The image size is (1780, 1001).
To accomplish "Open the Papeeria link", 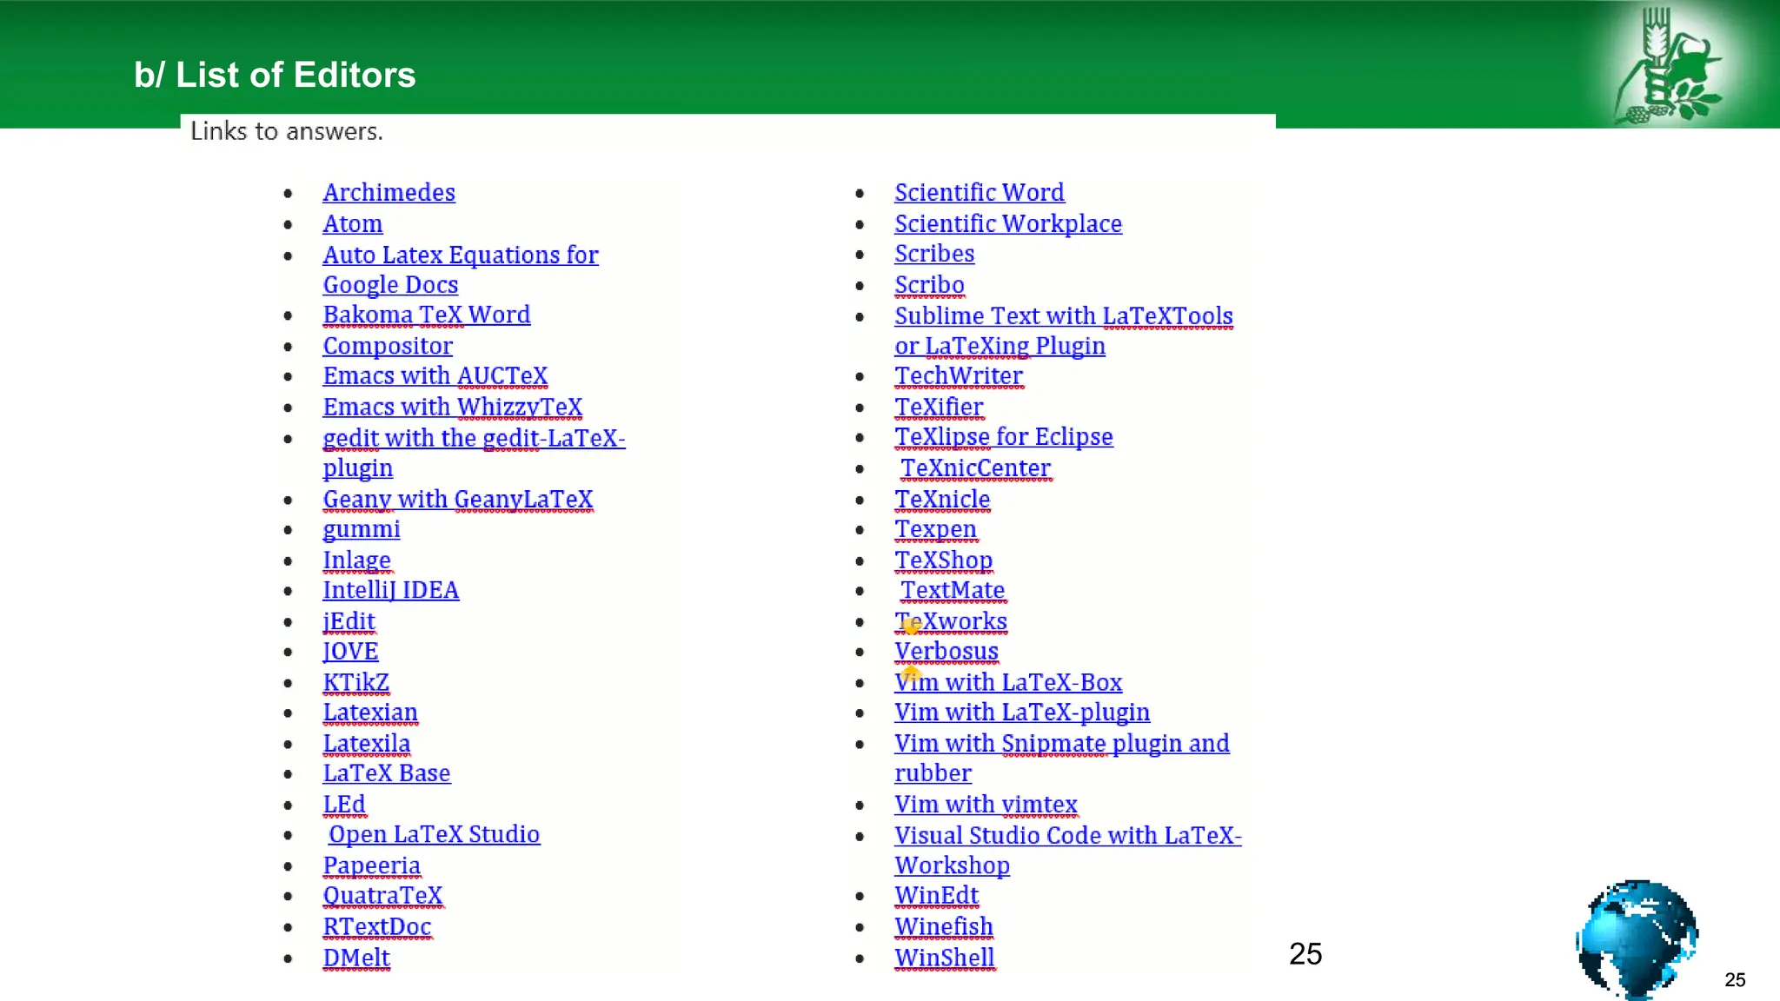I will point(371,865).
